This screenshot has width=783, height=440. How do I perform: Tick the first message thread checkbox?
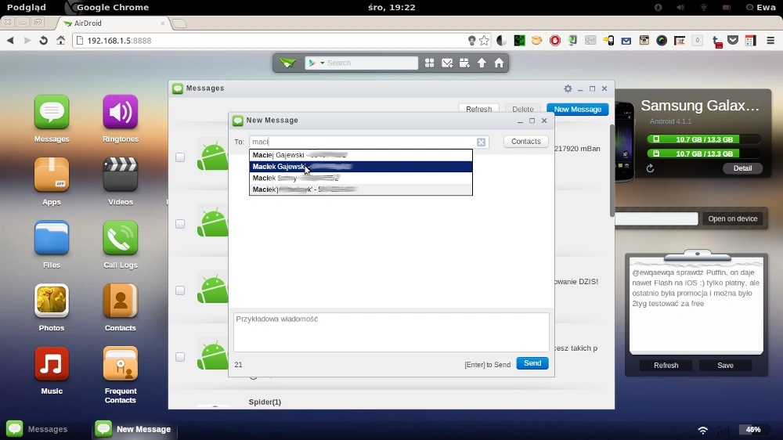point(180,157)
